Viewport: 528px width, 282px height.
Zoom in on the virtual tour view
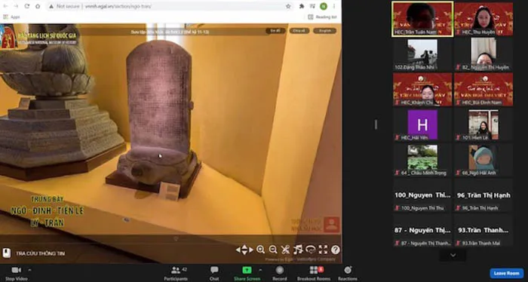pos(260,250)
